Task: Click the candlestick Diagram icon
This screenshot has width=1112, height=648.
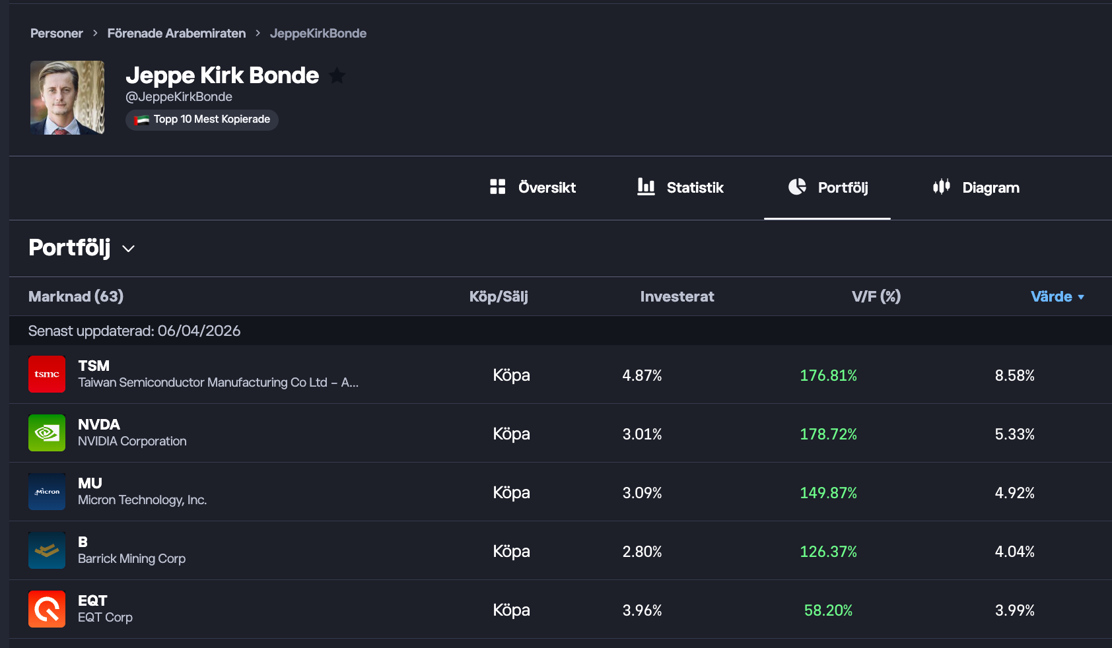Action: coord(941,187)
